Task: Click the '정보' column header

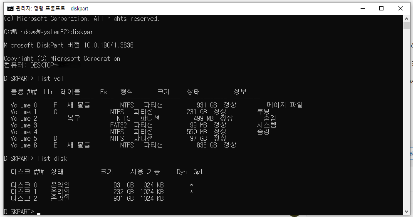Action: [240, 92]
